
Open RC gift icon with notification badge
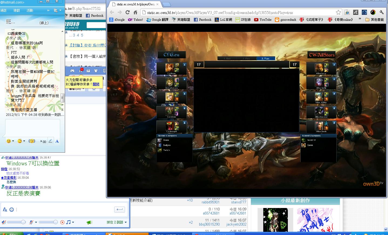point(80,70)
